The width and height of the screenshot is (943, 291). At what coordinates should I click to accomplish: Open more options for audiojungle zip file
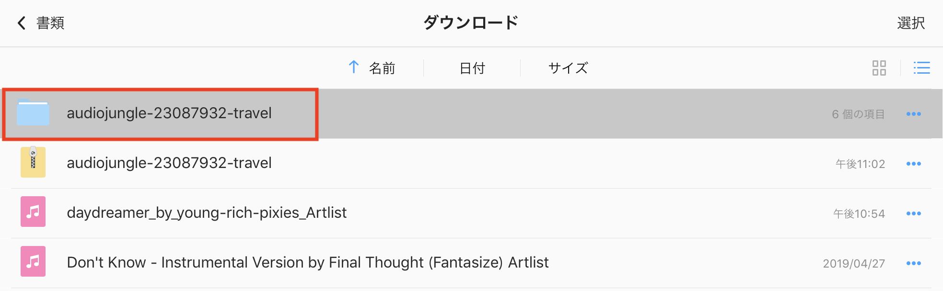pyautogui.click(x=913, y=164)
